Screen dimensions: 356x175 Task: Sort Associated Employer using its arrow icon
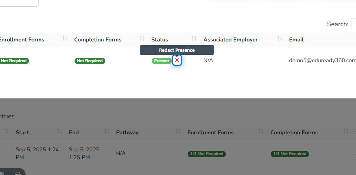[280, 38]
